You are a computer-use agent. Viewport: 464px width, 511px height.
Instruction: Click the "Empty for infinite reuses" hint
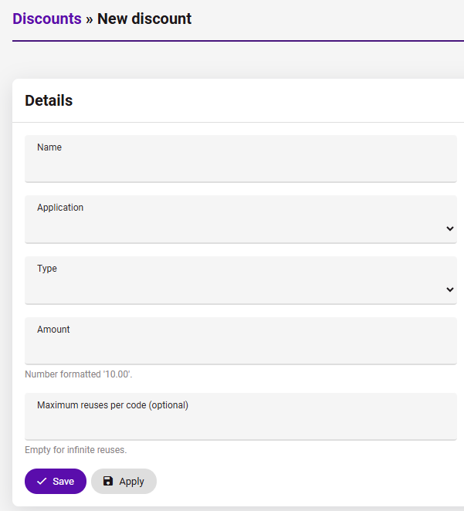point(76,450)
